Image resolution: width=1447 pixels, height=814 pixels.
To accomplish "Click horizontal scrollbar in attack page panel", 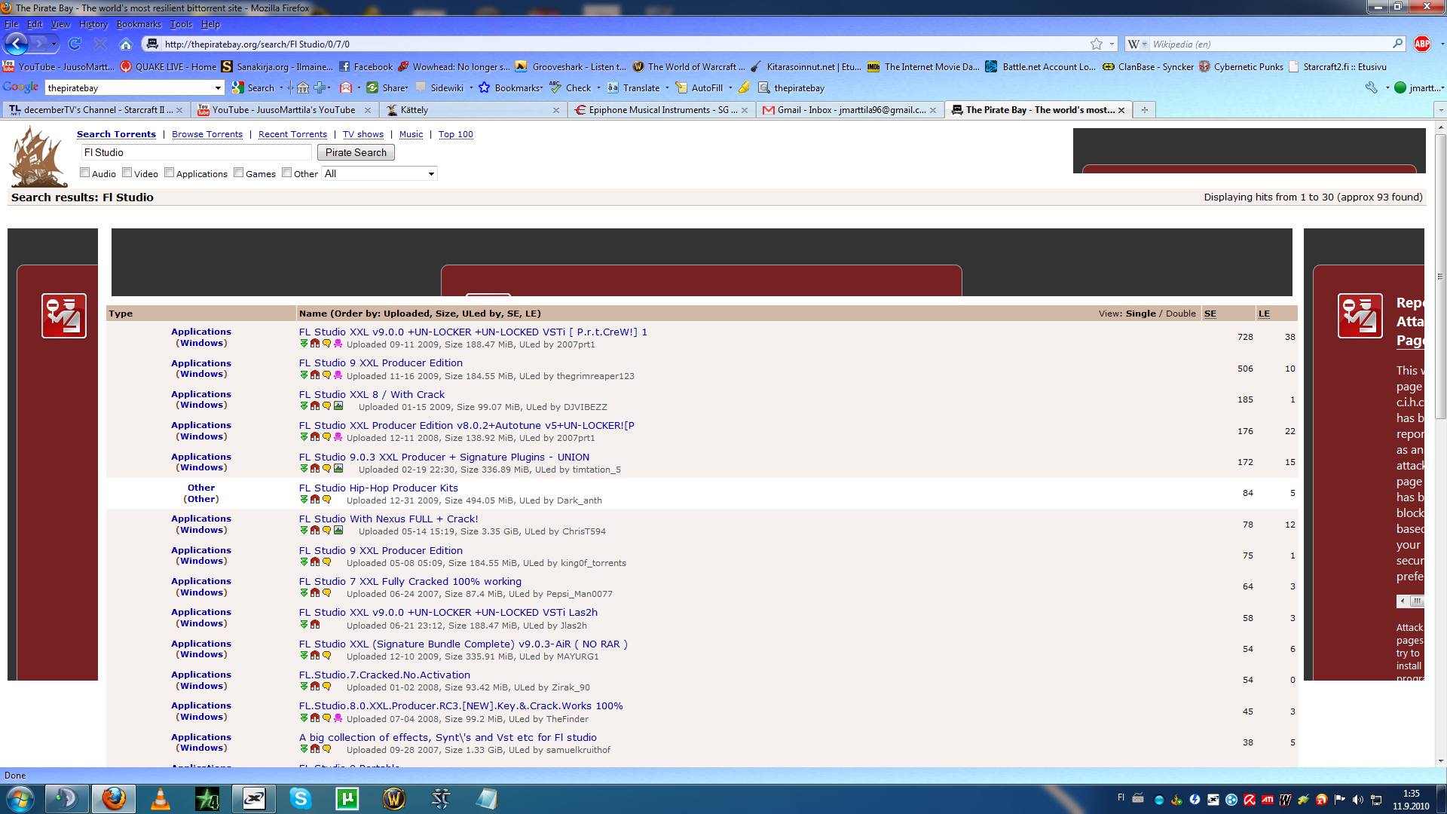I will [x=1411, y=601].
